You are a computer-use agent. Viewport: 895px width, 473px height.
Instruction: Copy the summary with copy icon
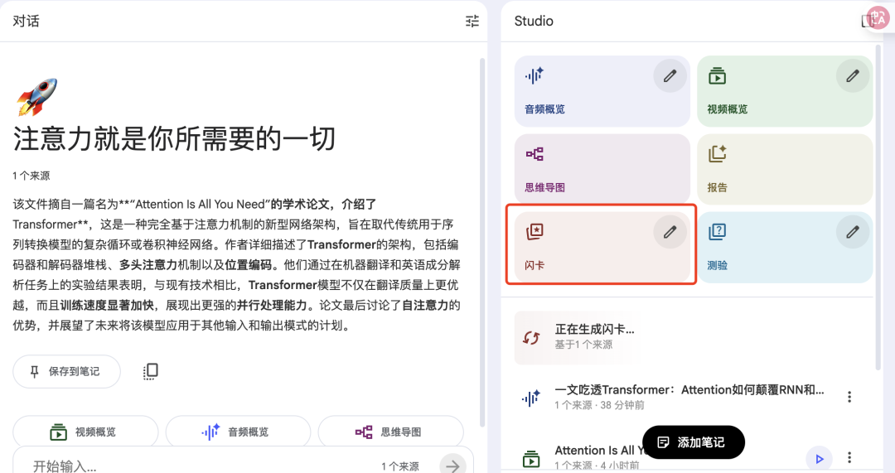click(150, 371)
